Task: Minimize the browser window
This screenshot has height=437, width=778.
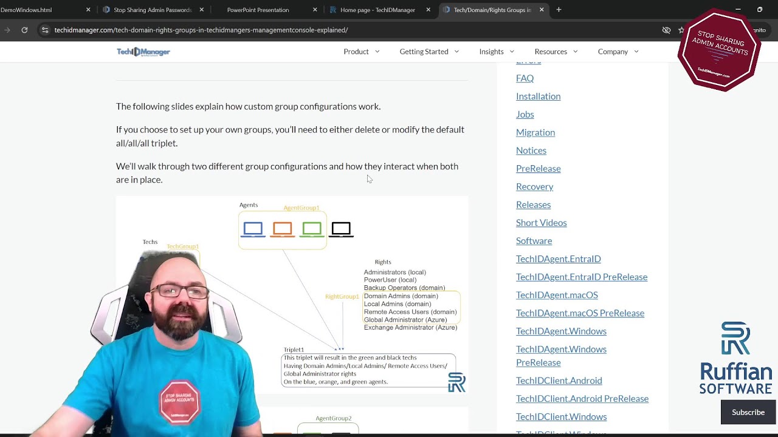Action: [x=738, y=10]
